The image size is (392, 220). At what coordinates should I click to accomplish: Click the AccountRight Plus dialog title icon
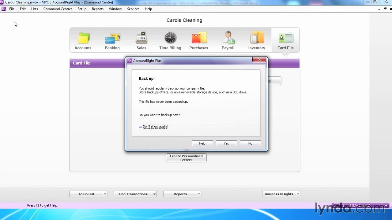pyautogui.click(x=130, y=61)
